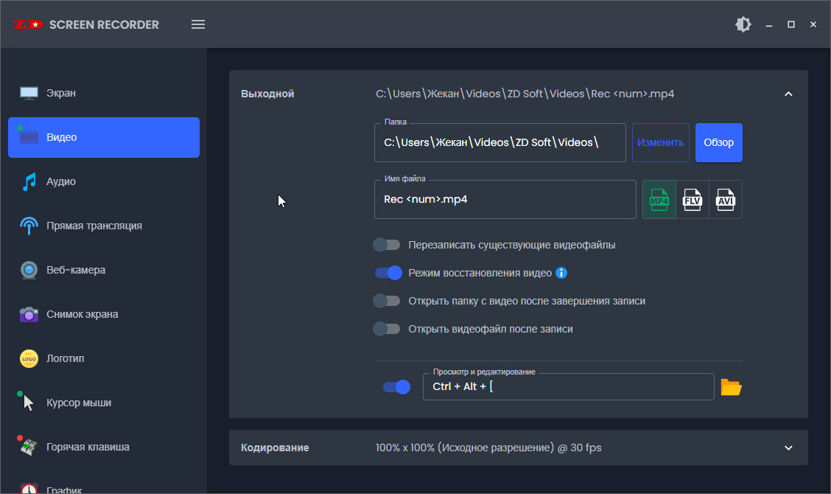831x494 pixels.
Task: Turn on open folder after recording toggle
Action: click(x=387, y=301)
